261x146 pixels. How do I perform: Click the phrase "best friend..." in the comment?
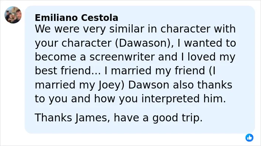[x=68, y=71]
